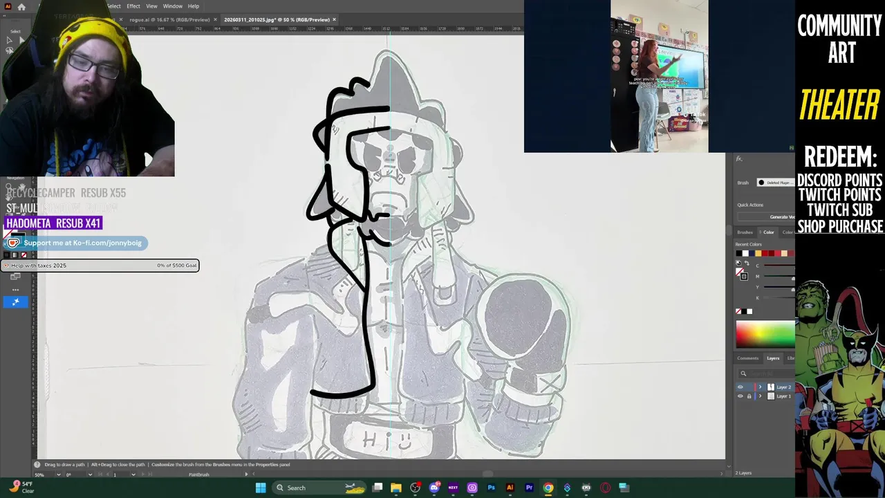885x498 pixels.
Task: Adjust the Magenta (M) color slider
Action: pyautogui.click(x=778, y=277)
